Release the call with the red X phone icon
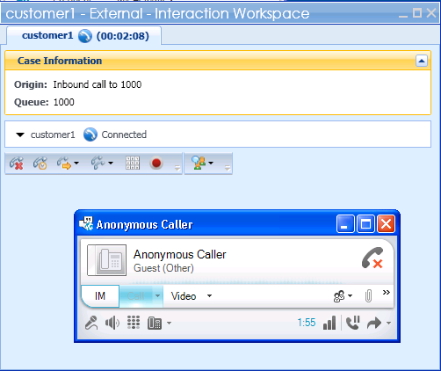 tap(17, 164)
